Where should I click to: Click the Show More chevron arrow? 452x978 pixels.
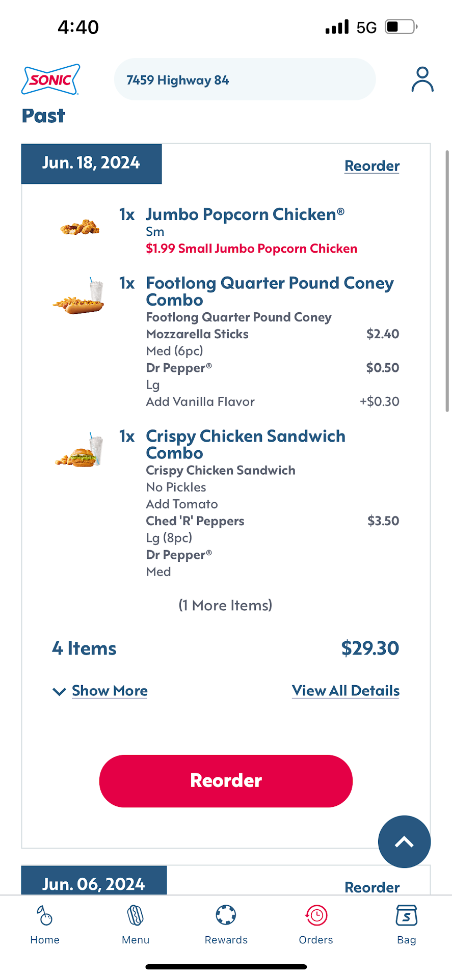59,691
